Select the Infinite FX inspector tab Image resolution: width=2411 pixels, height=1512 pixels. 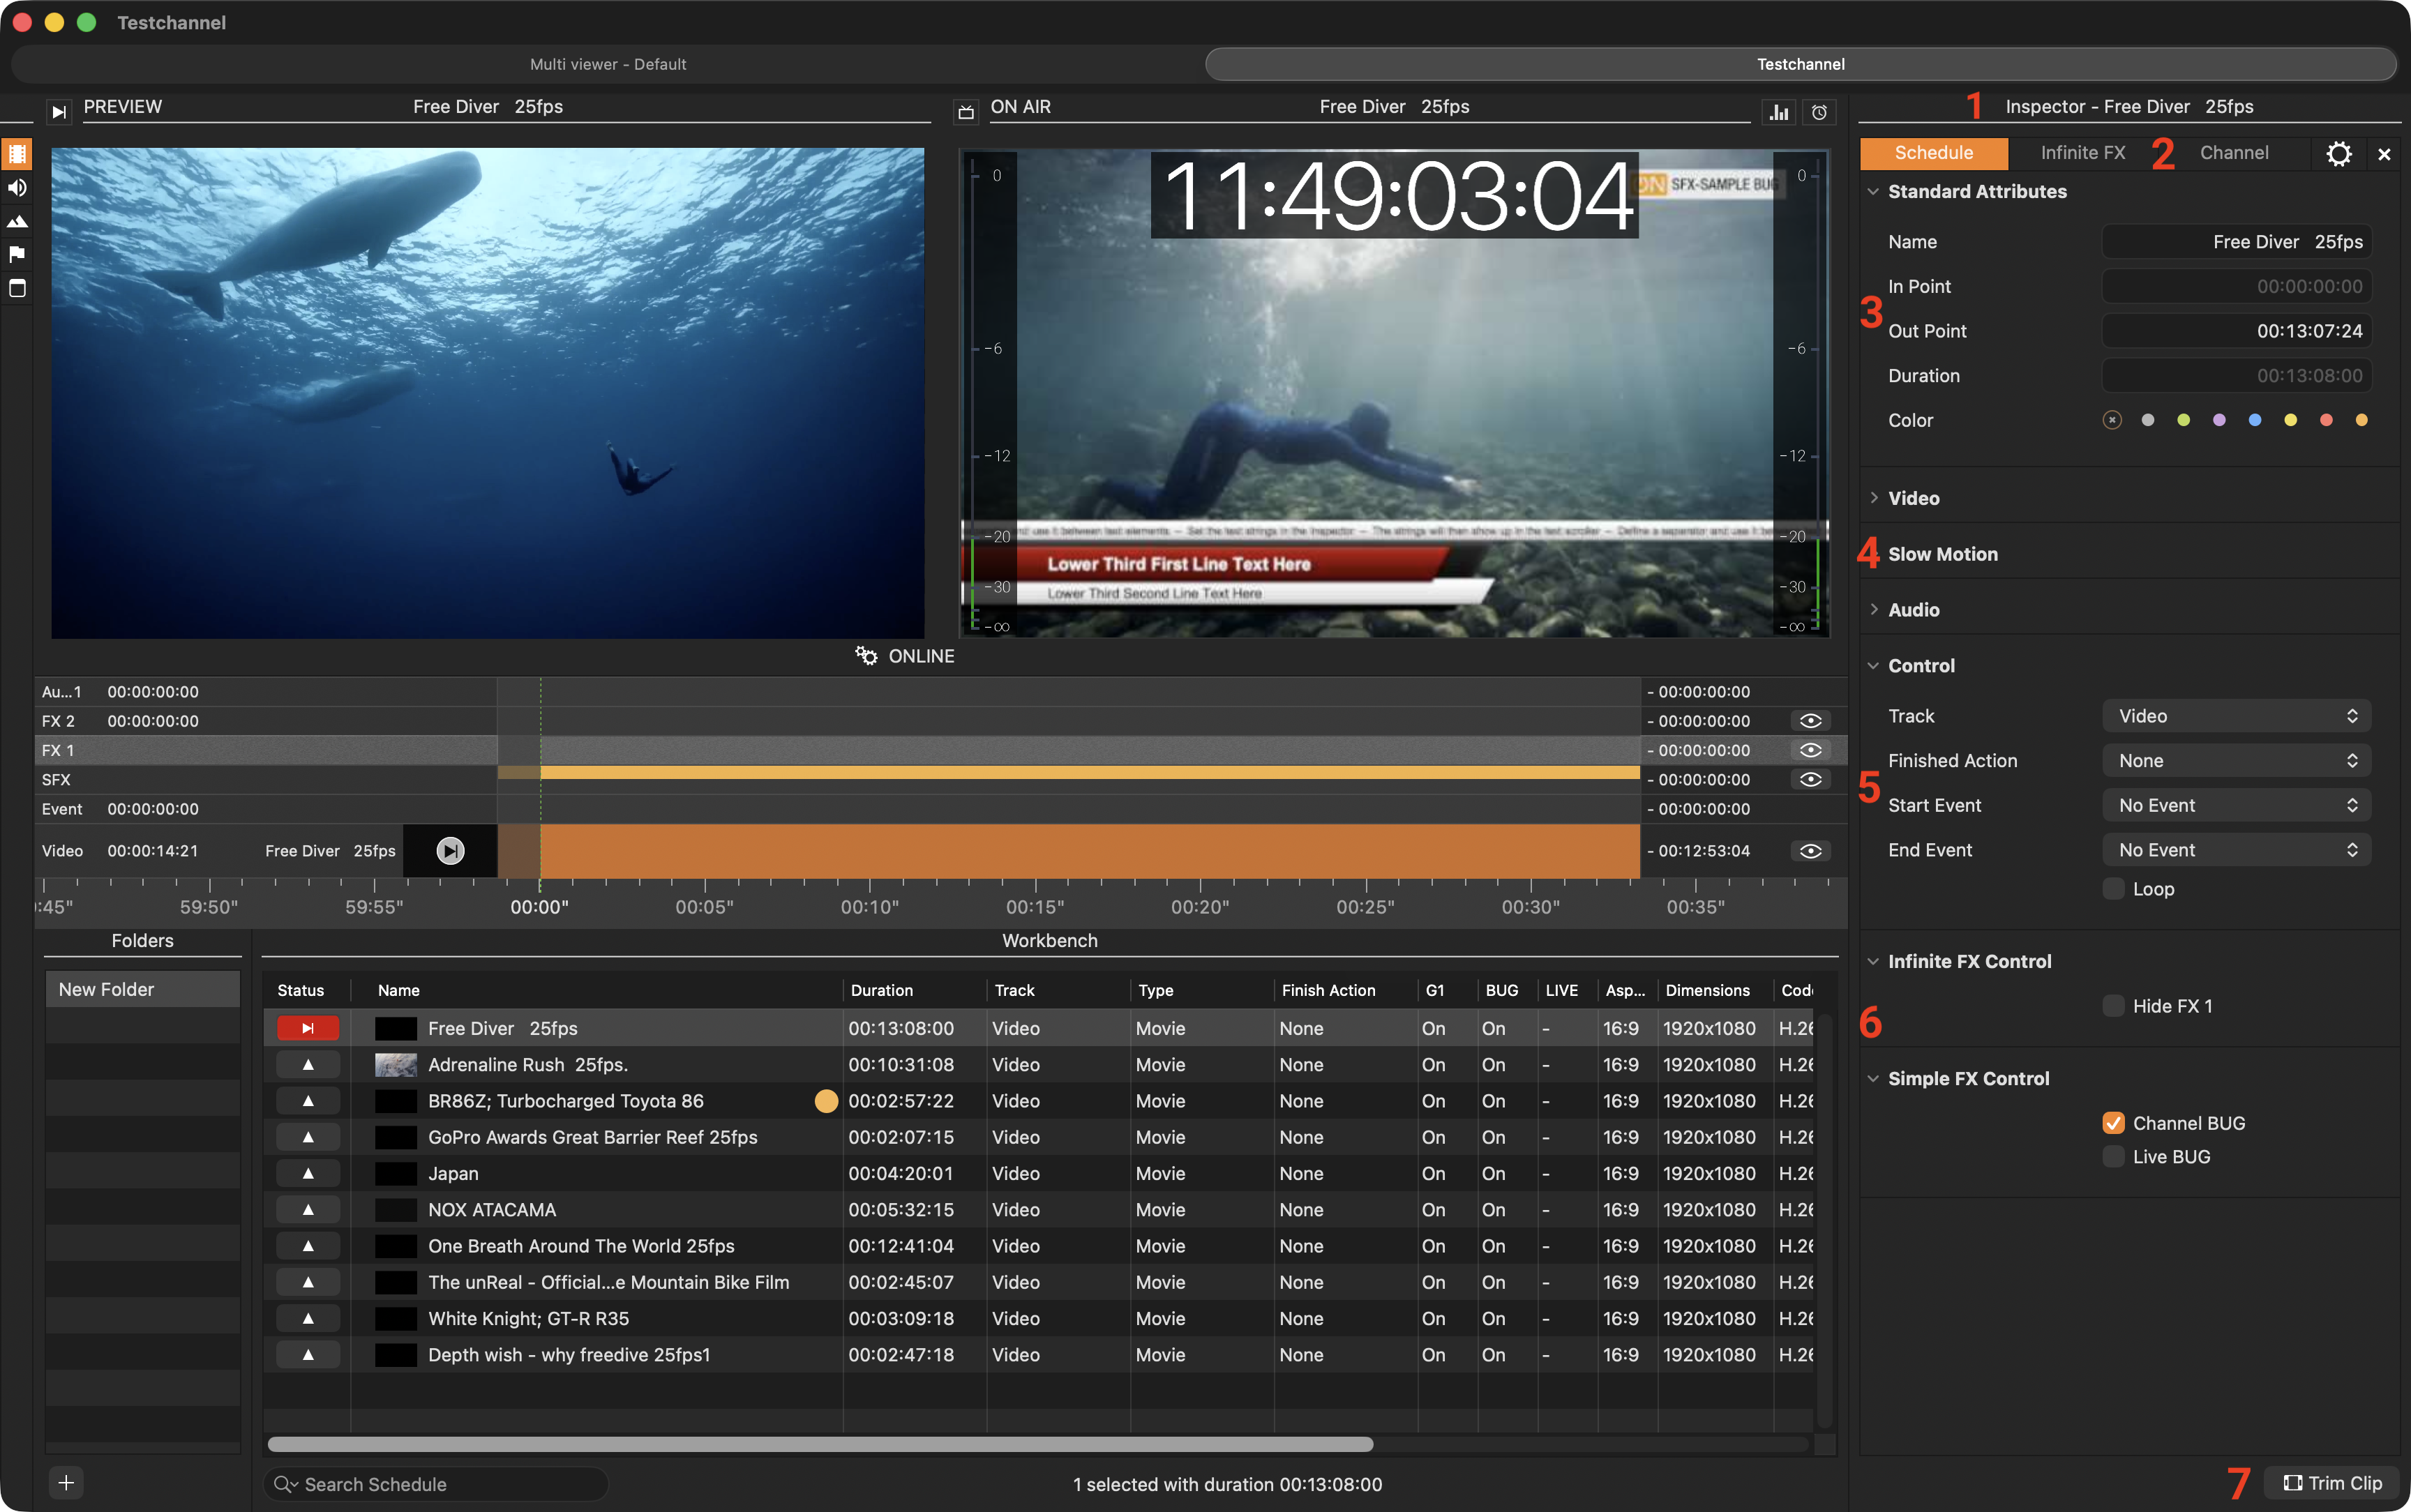(x=2082, y=153)
